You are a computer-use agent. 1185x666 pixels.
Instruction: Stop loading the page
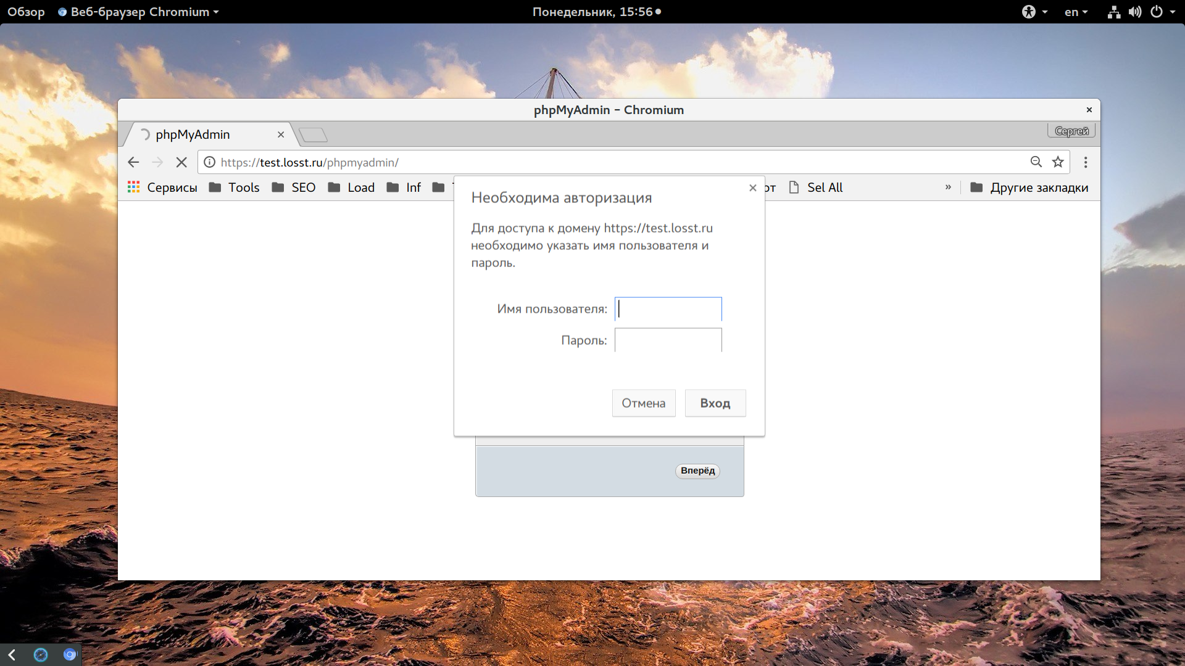pos(181,162)
